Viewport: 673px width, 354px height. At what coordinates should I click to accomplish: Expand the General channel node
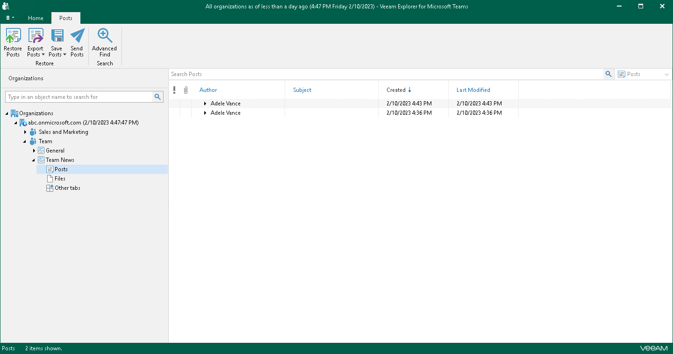[34, 151]
